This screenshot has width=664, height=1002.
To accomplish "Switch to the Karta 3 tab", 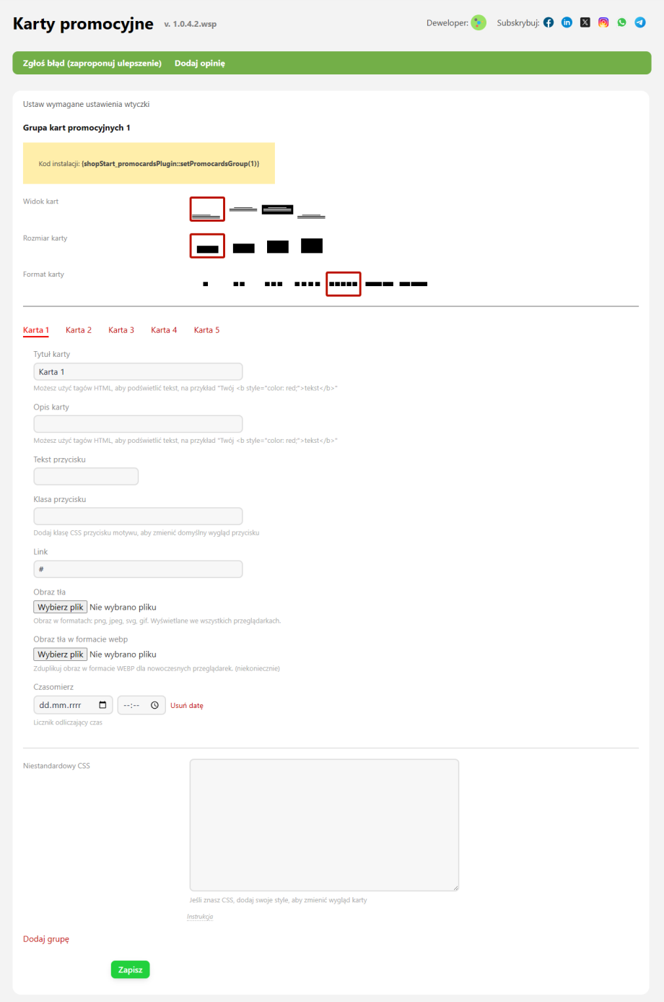I will pyautogui.click(x=121, y=330).
